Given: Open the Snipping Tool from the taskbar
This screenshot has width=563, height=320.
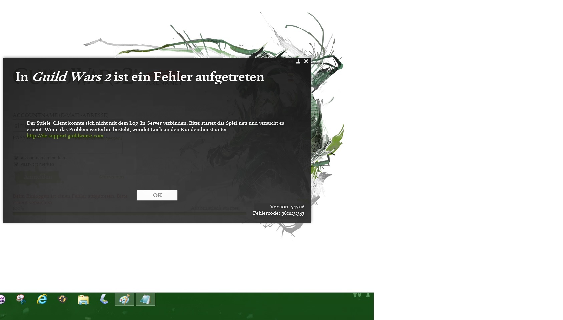Looking at the screenshot, I should 21,299.
